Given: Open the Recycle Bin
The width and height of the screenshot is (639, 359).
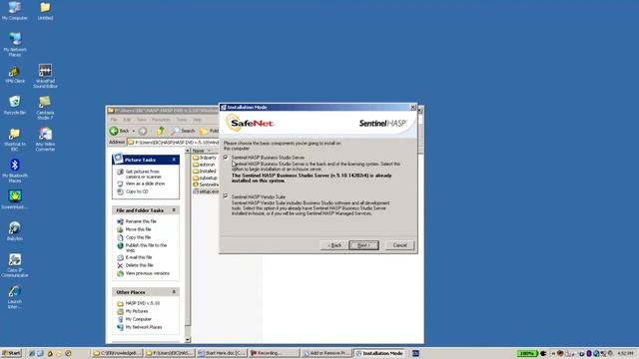Looking at the screenshot, I should (15, 106).
